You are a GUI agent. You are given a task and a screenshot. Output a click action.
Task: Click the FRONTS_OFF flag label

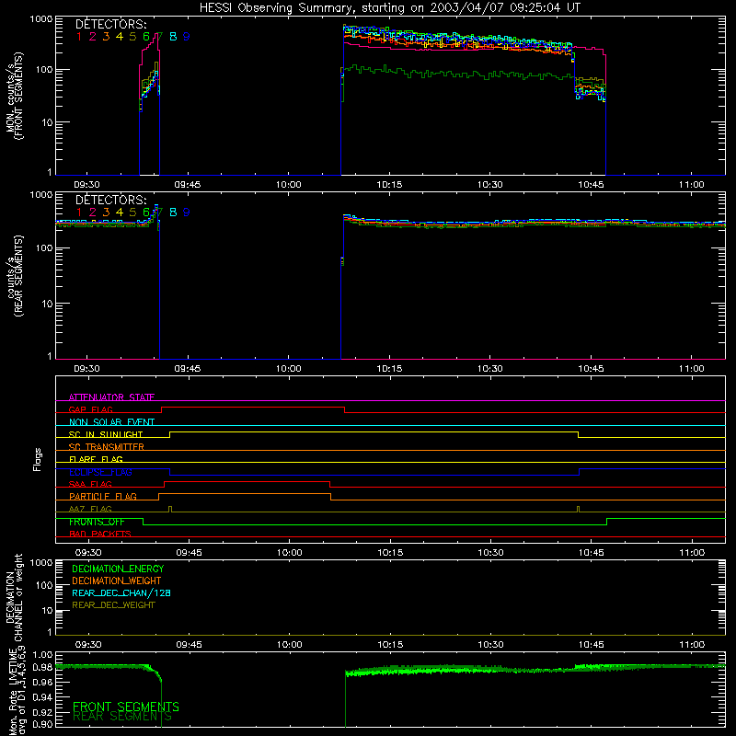click(x=97, y=522)
